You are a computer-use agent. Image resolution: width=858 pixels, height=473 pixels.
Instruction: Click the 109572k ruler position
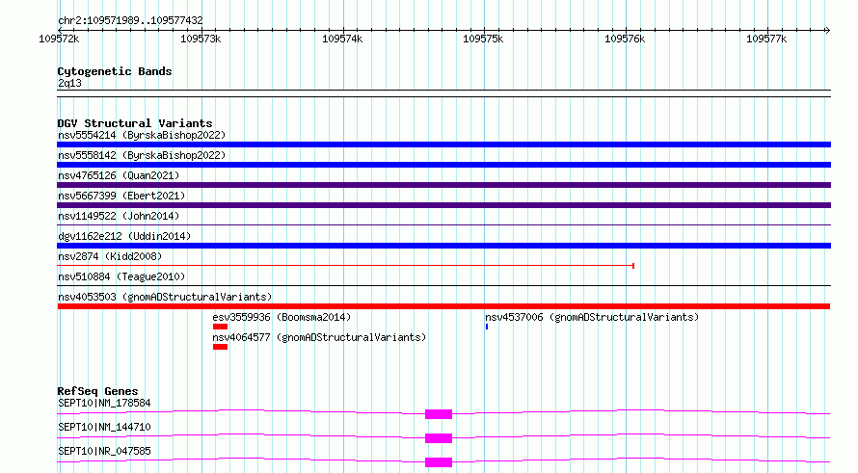tap(59, 39)
